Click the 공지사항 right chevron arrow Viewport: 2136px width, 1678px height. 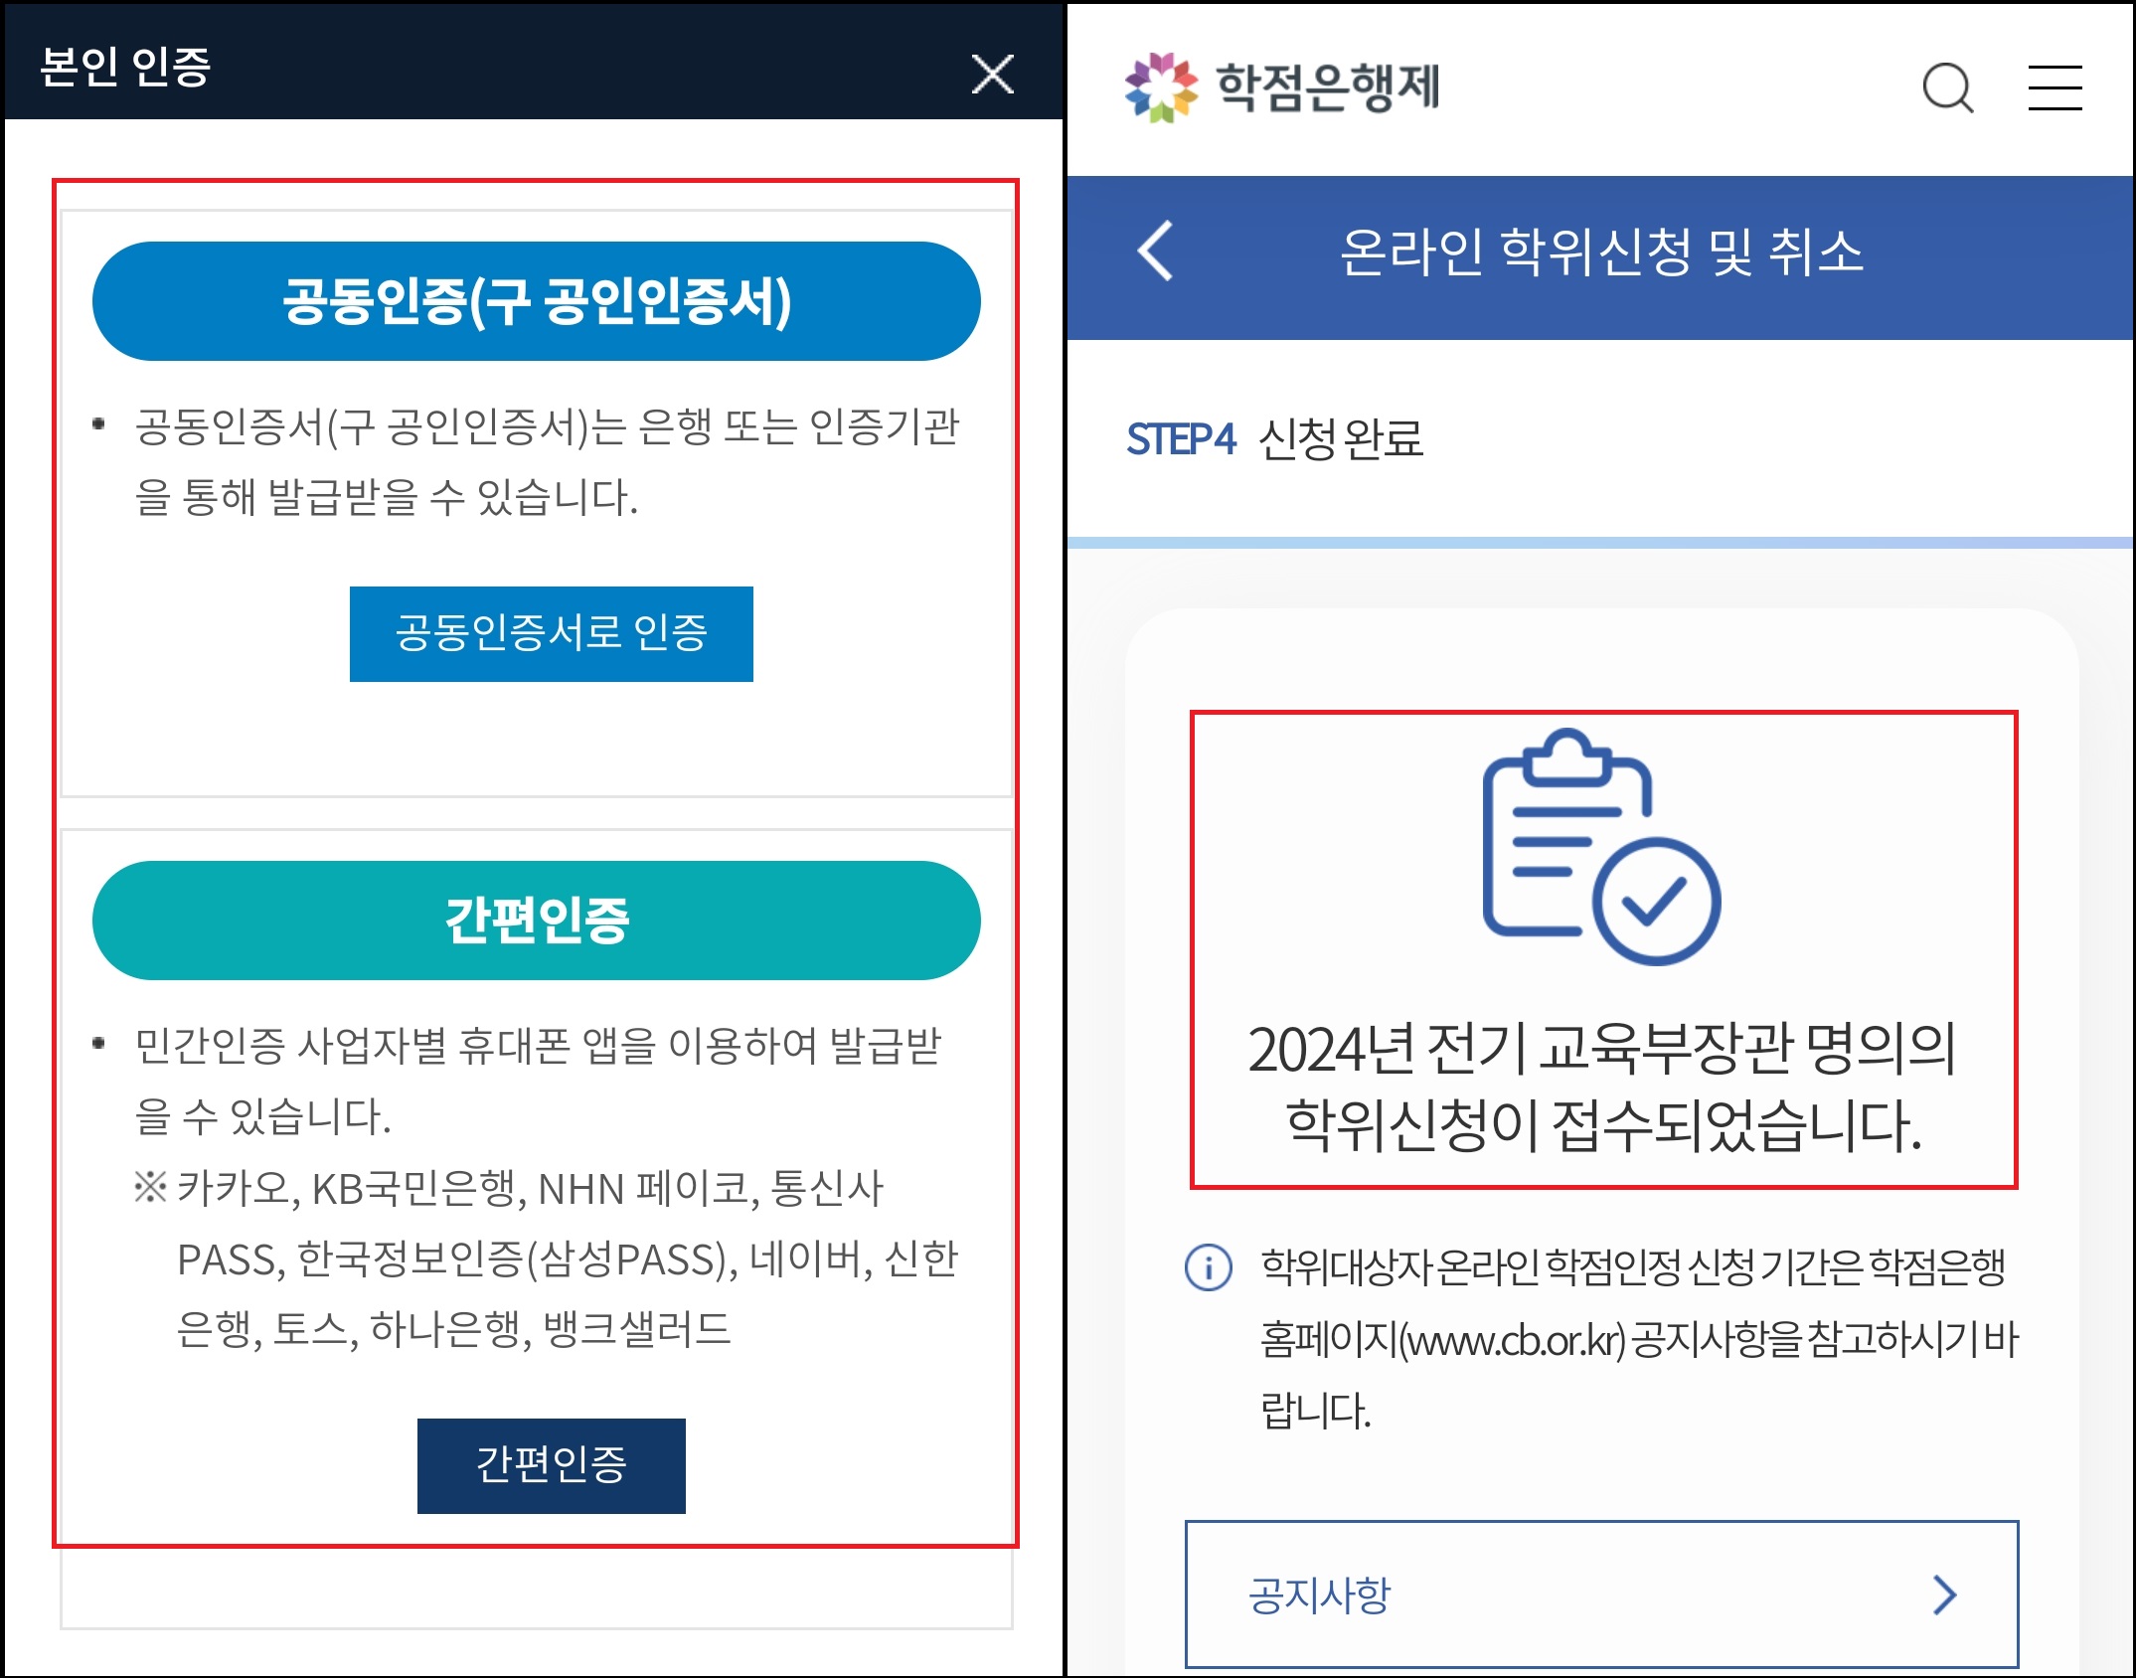click(x=1944, y=1594)
